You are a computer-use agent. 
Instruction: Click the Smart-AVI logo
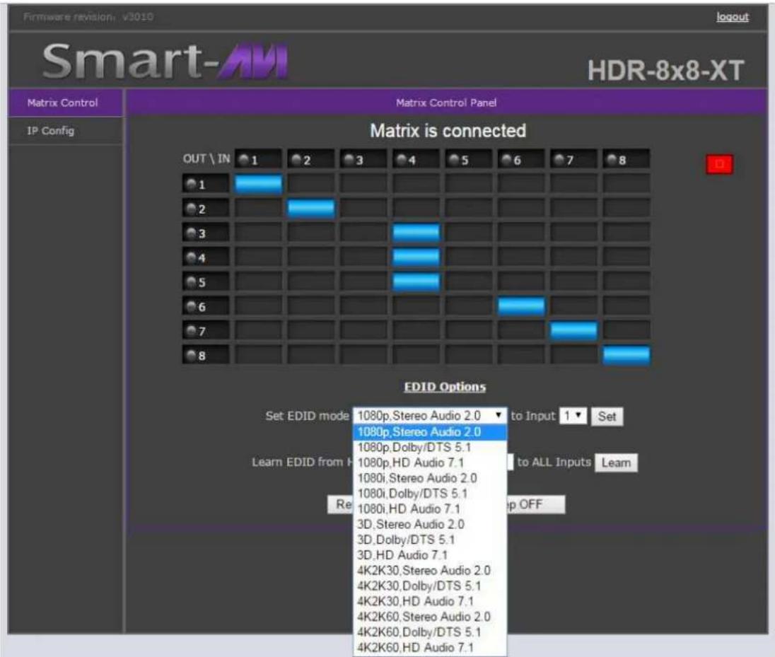(165, 62)
